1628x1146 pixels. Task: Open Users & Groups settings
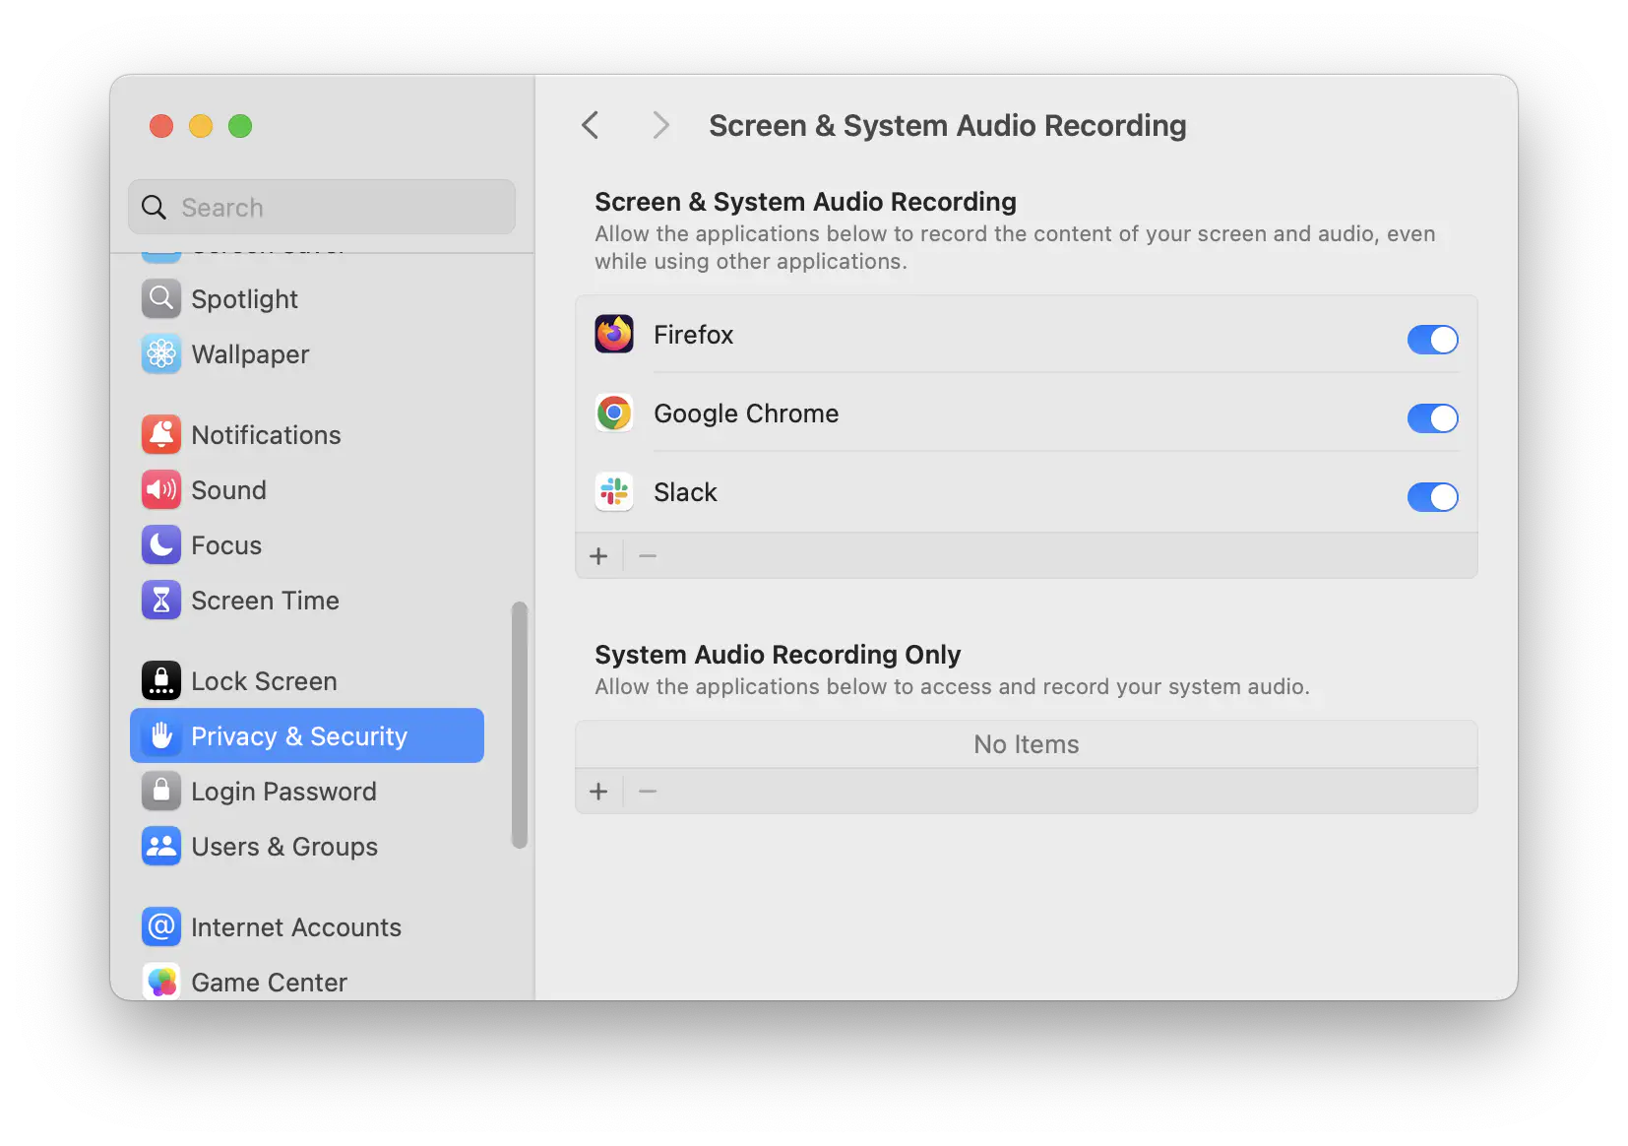(x=307, y=847)
